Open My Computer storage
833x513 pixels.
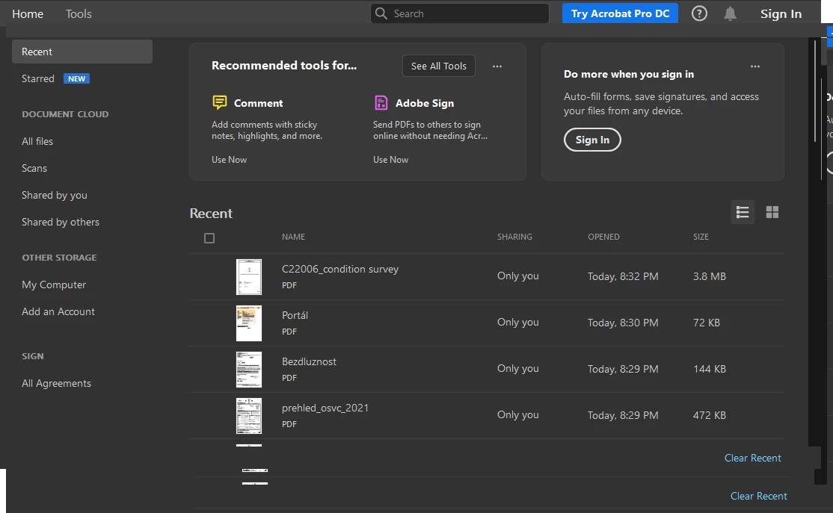click(54, 285)
